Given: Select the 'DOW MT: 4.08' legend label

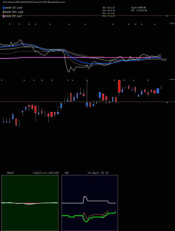Looking at the screenshot, I should [x=14, y=12].
